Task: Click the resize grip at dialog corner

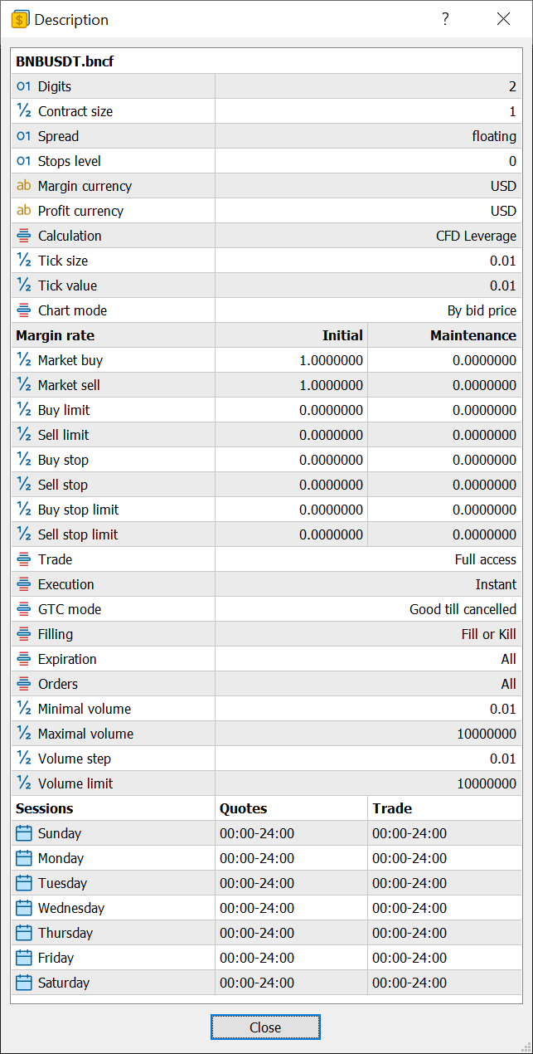Action: coord(526,1047)
